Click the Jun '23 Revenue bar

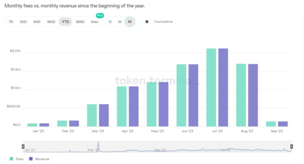pyautogui.click(x=193, y=95)
